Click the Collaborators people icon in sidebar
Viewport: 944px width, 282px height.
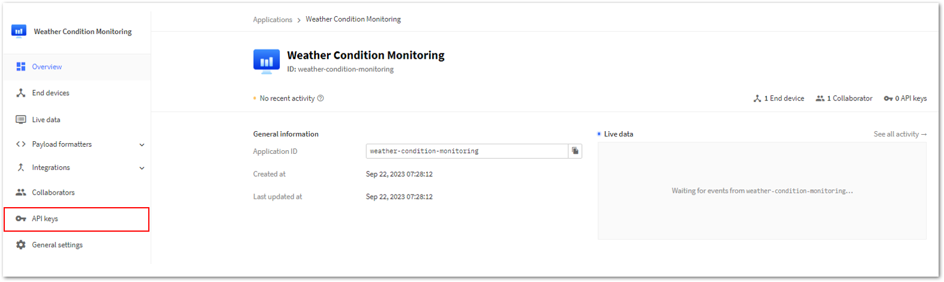[x=21, y=192]
